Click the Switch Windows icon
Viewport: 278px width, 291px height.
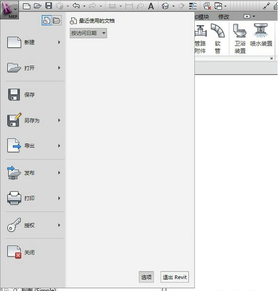pyautogui.click(x=218, y=6)
